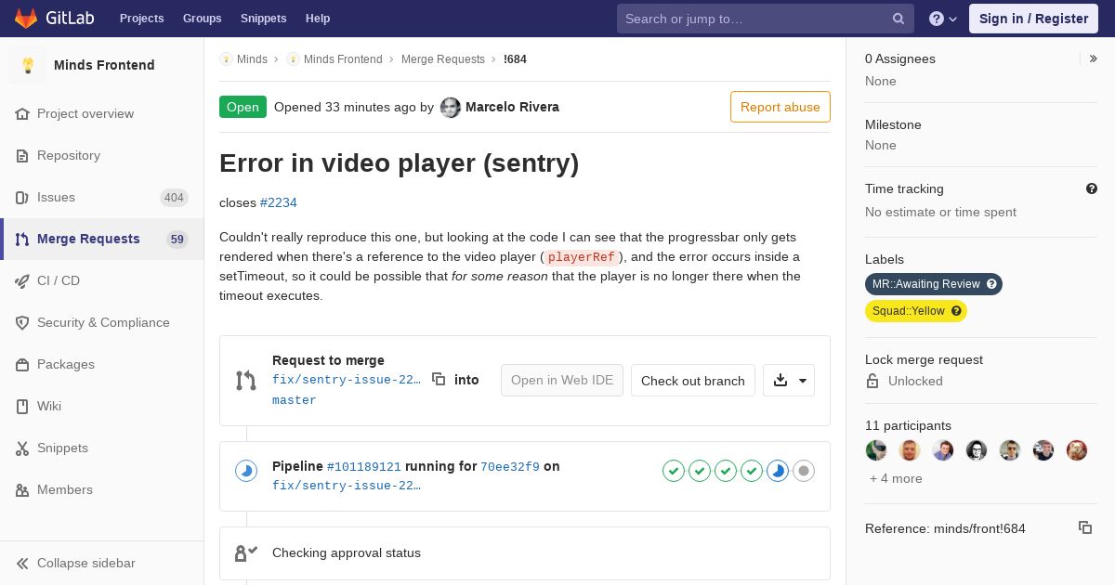Click the Report abuse button
This screenshot has height=585, width=1115.
pyautogui.click(x=780, y=107)
